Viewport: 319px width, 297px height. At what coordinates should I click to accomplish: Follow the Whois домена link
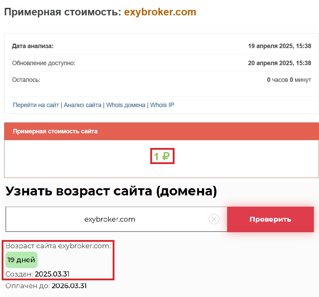[x=126, y=105]
